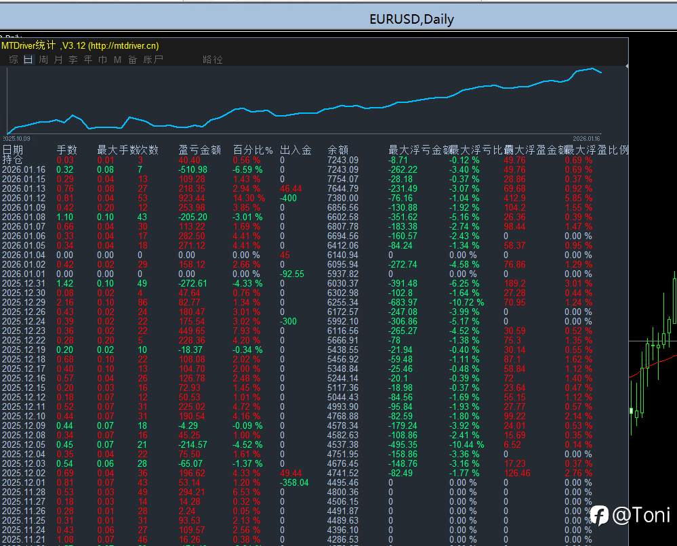Select the M tab in statistics row
The width and height of the screenshot is (677, 546).
(117, 60)
